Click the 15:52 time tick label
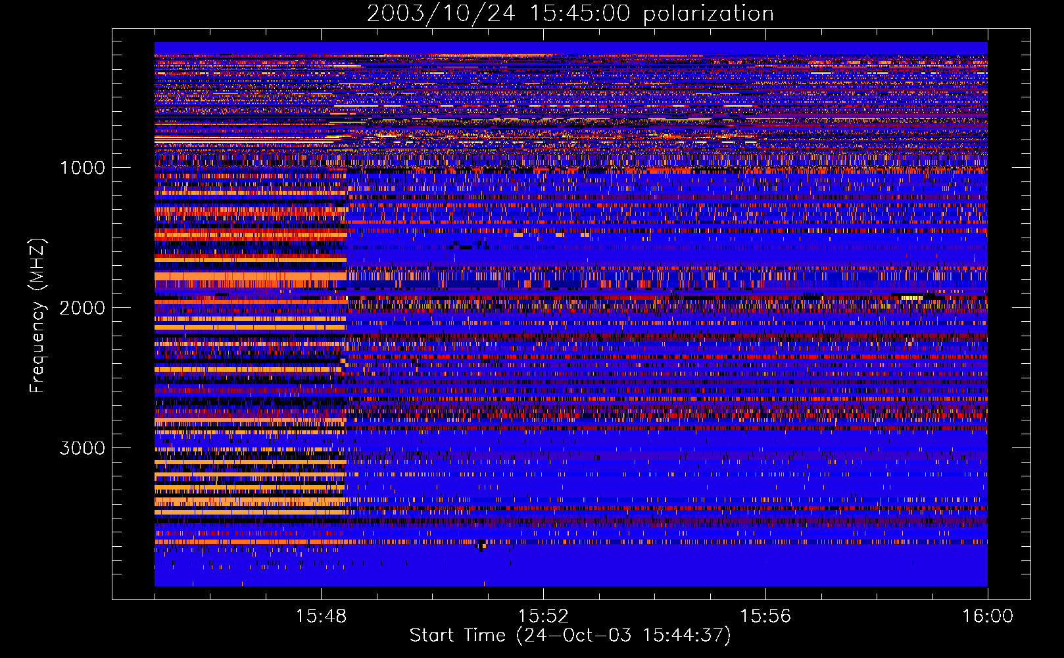 [543, 617]
